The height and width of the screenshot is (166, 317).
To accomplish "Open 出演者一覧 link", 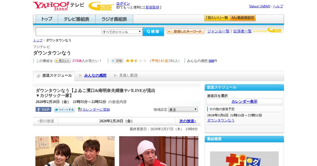I will [x=243, y=31].
